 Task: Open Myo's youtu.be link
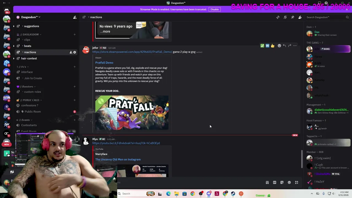tap(126, 143)
